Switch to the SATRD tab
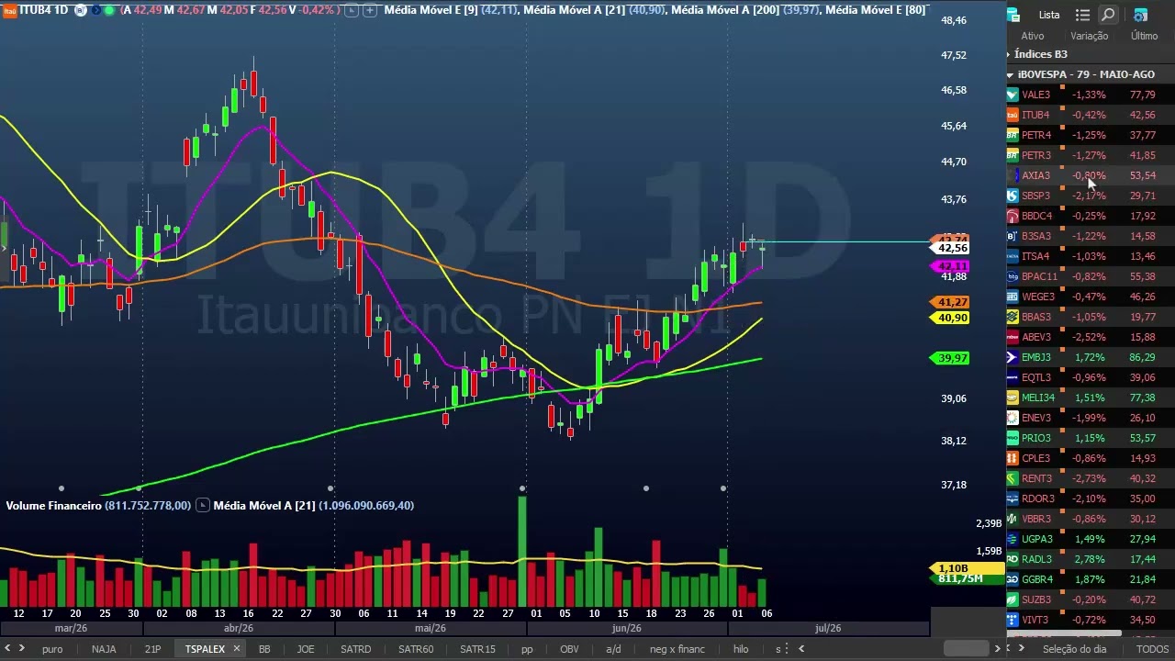 [356, 649]
